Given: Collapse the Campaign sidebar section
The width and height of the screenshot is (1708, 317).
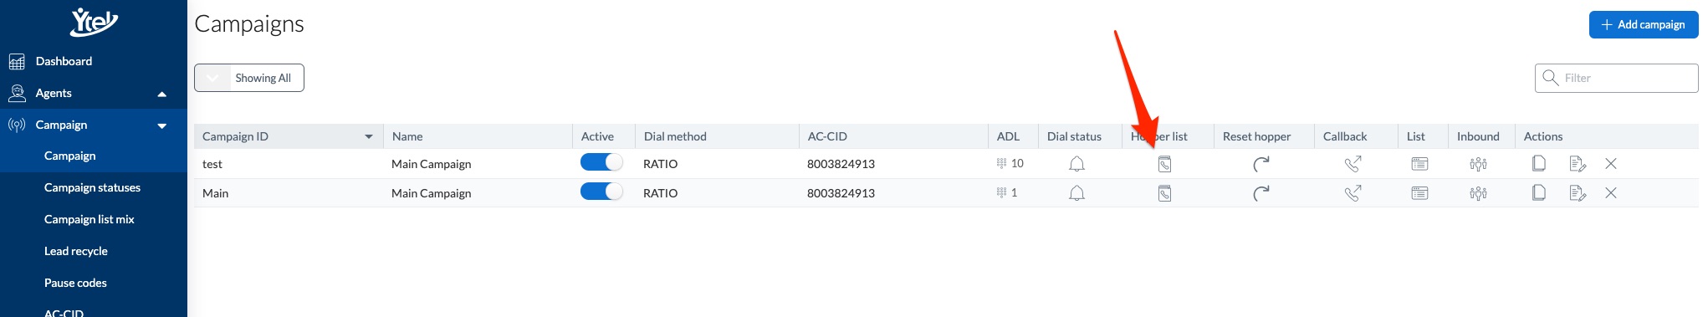Looking at the screenshot, I should [162, 125].
